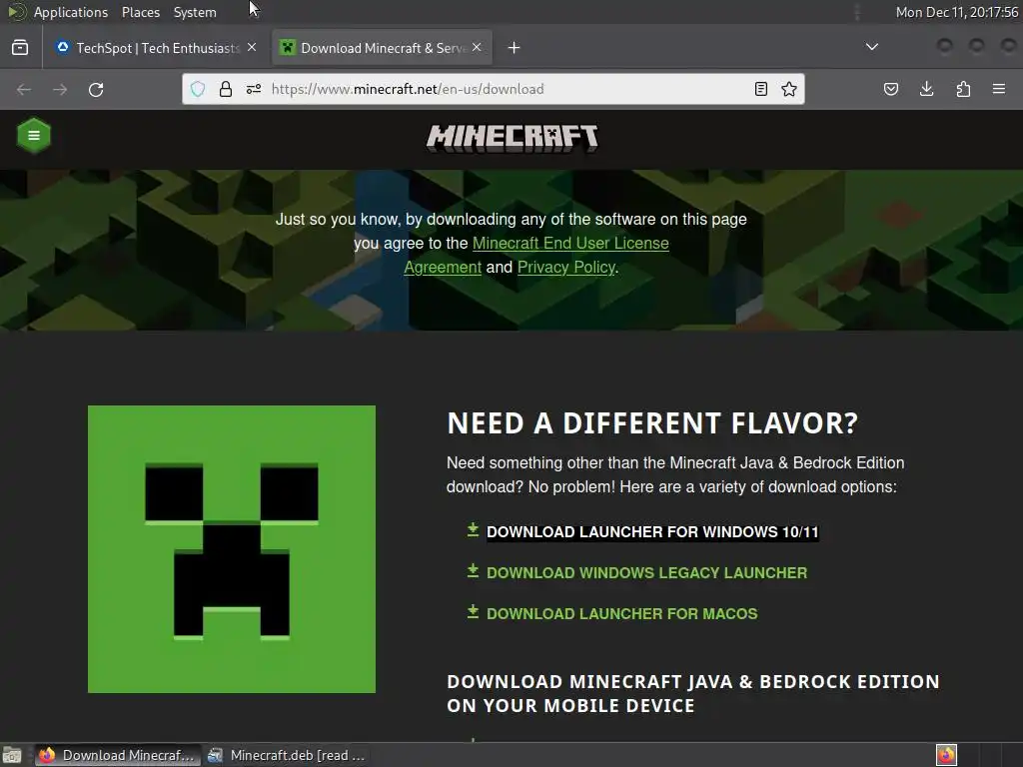This screenshot has width=1023, height=767.
Task: Open the Privacy Policy link
Action: tap(566, 268)
